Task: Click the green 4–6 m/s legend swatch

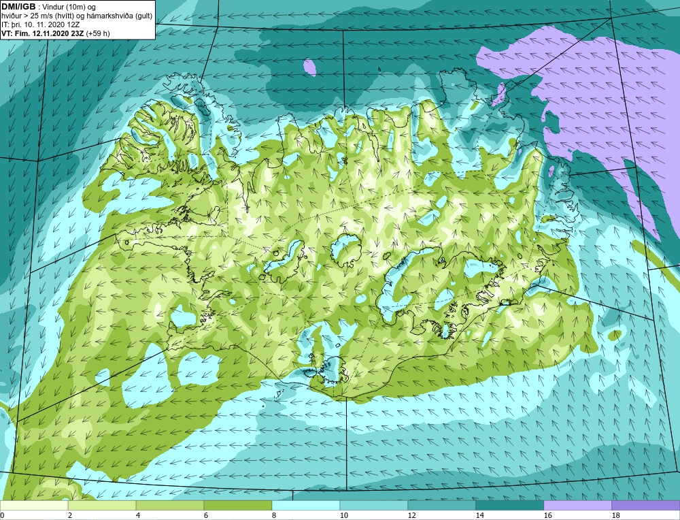Action: 170,506
